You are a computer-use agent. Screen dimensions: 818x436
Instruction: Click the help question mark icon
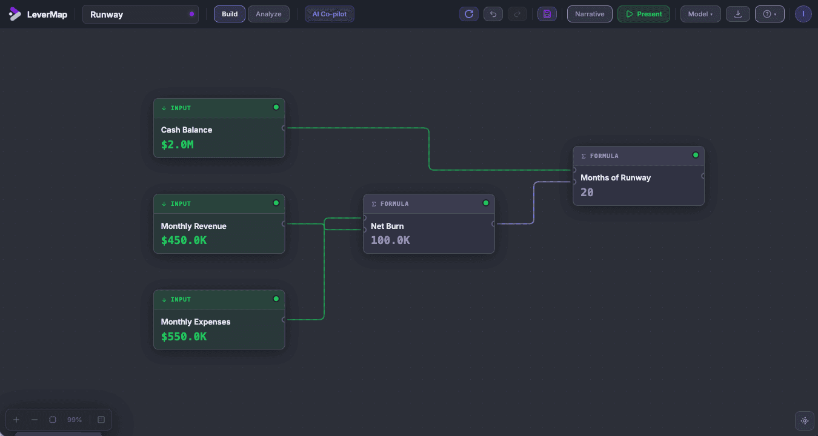[767, 13]
